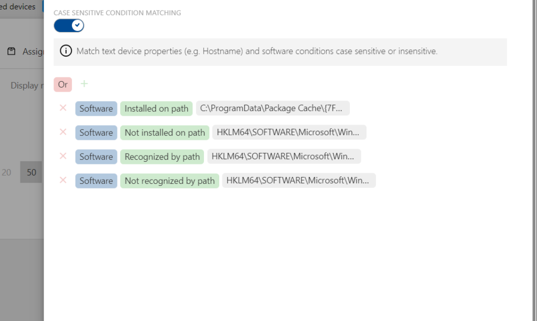Change the Not installed on path operator
The image size is (537, 321).
pyautogui.click(x=165, y=132)
